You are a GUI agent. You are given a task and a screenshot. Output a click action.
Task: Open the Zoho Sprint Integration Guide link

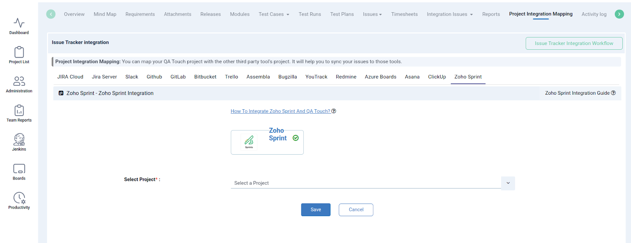pos(577,93)
